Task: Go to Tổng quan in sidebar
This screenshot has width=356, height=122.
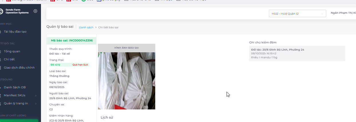Action: [12, 51]
